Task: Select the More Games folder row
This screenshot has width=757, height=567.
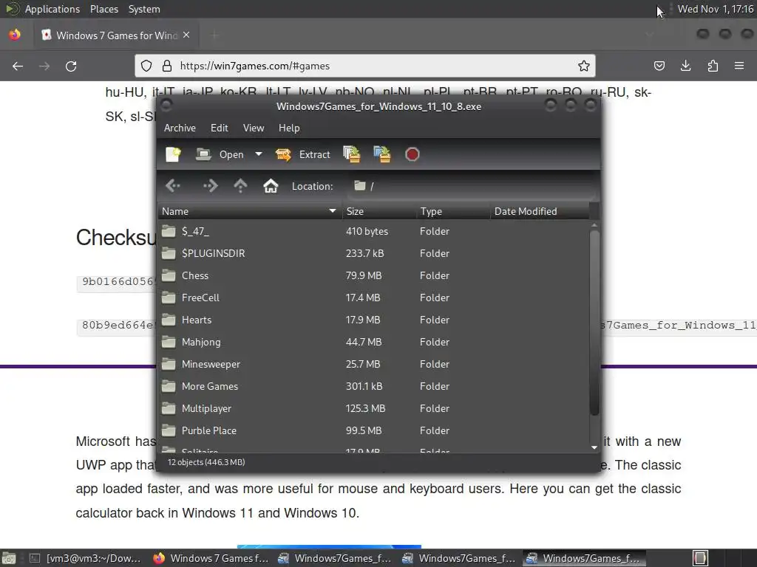Action: (x=373, y=387)
